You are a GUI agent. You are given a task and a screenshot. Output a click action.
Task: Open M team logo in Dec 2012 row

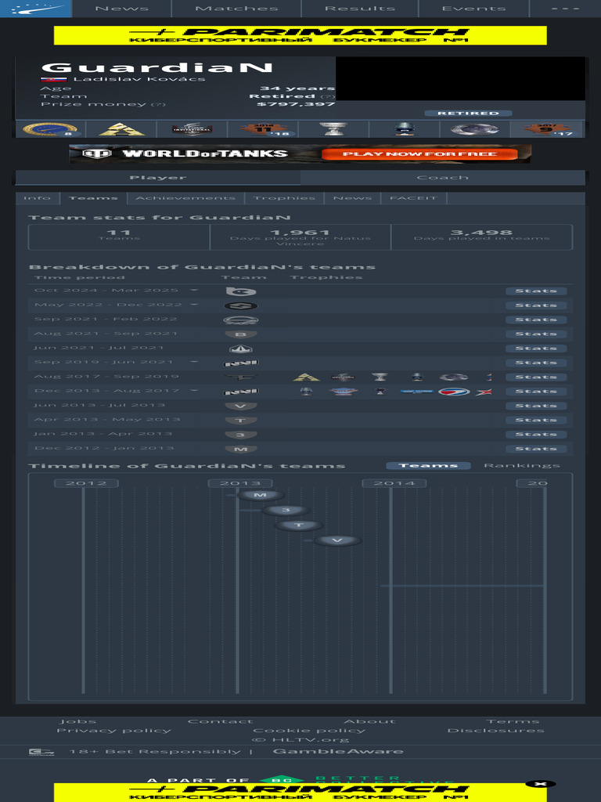[x=241, y=449]
